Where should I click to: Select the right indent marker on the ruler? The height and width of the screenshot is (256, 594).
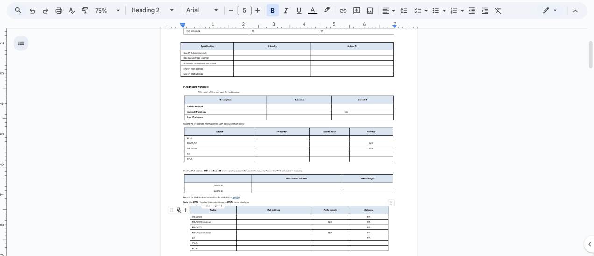point(395,26)
